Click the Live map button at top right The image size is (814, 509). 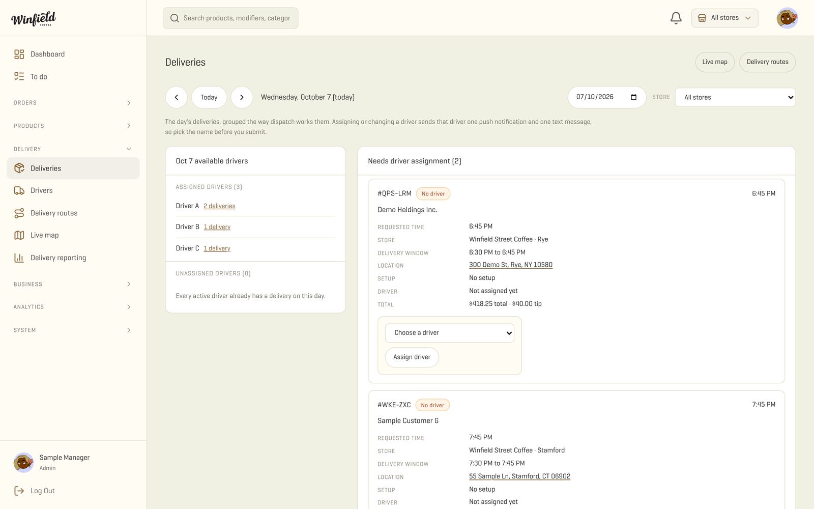coord(715,62)
